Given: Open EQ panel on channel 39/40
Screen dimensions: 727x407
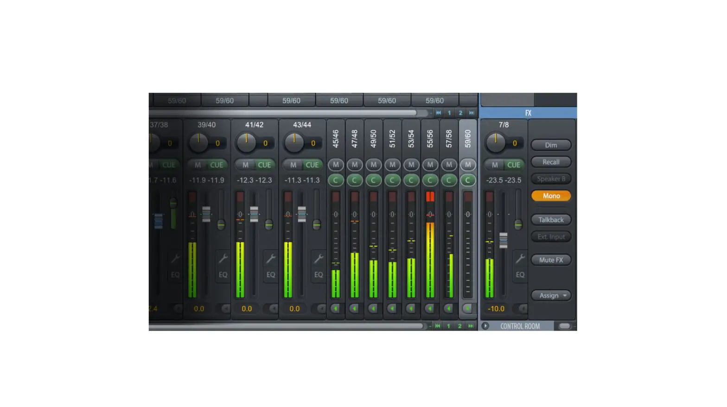Looking at the screenshot, I should 223,275.
